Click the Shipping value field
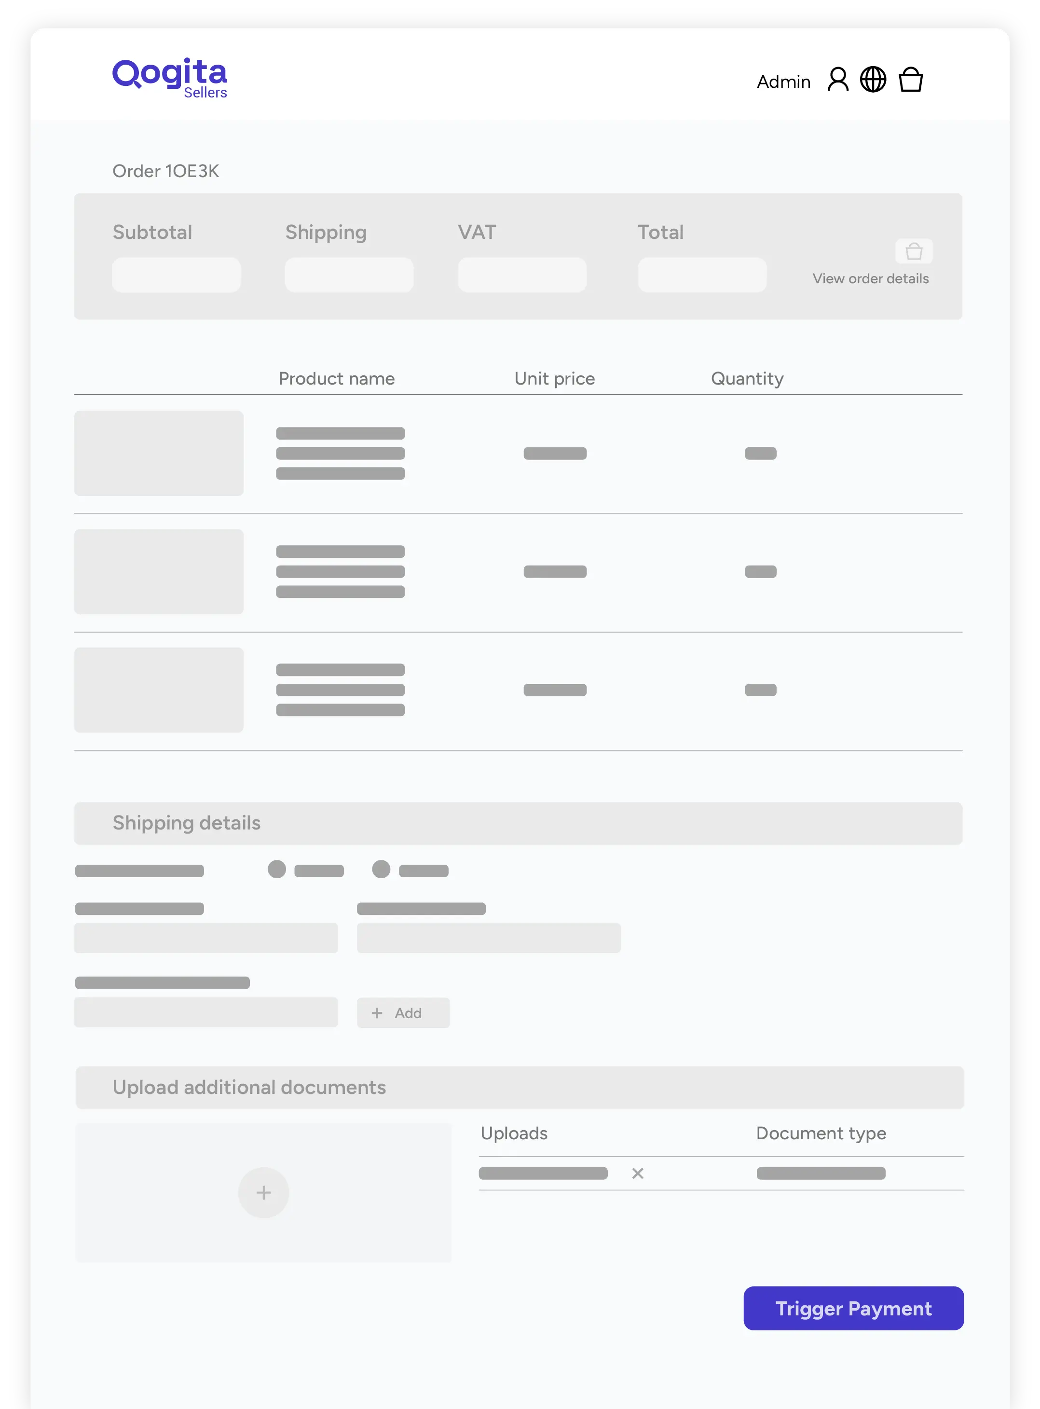 [349, 275]
